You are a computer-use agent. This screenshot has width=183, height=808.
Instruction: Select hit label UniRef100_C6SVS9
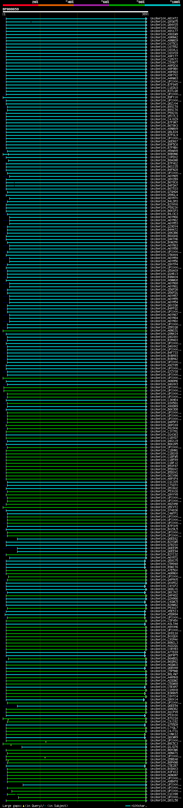pyautogui.click(x=164, y=53)
